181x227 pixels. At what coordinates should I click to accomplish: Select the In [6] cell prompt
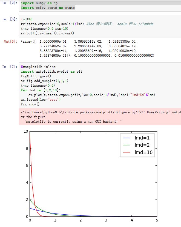point(10,19)
